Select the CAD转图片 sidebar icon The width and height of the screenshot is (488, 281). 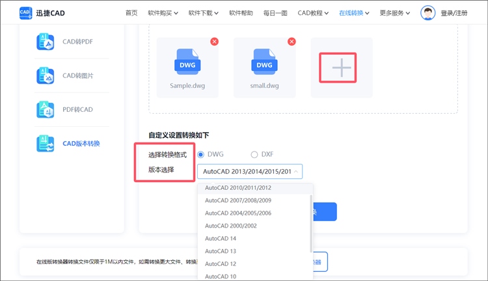[x=46, y=76]
